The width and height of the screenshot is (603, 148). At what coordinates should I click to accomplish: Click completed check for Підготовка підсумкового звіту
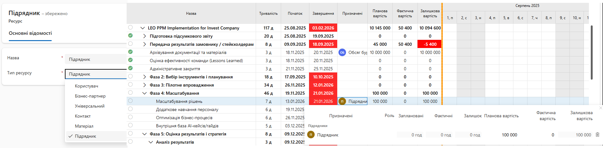click(x=130, y=35)
